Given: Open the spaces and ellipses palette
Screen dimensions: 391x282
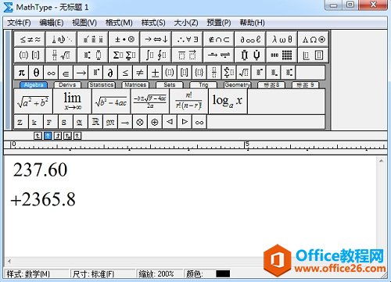Looking at the screenshot, I should [x=61, y=39].
